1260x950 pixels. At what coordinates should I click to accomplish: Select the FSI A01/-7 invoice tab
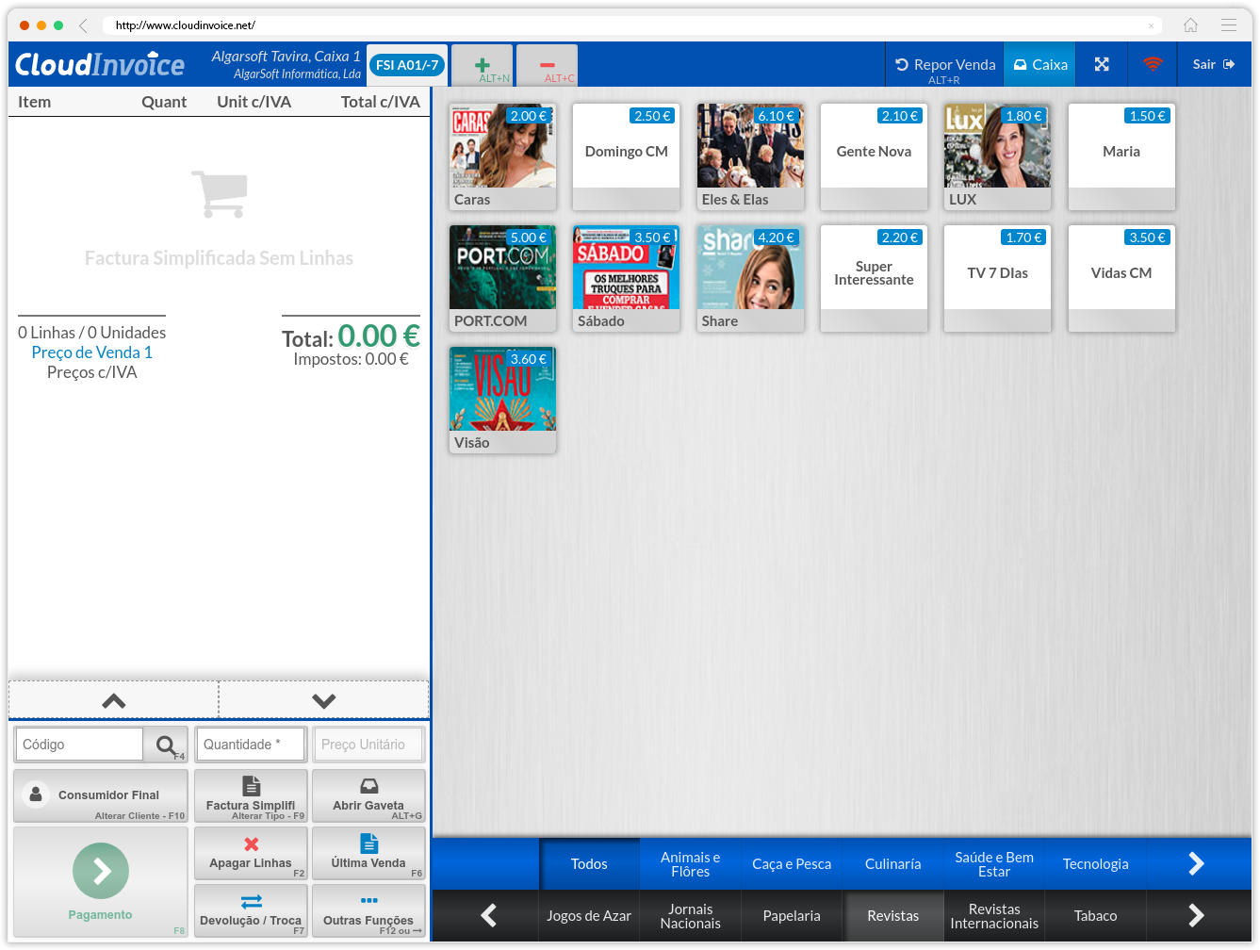click(x=407, y=65)
